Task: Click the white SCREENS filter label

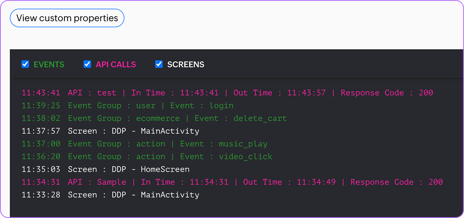Action: (186, 64)
